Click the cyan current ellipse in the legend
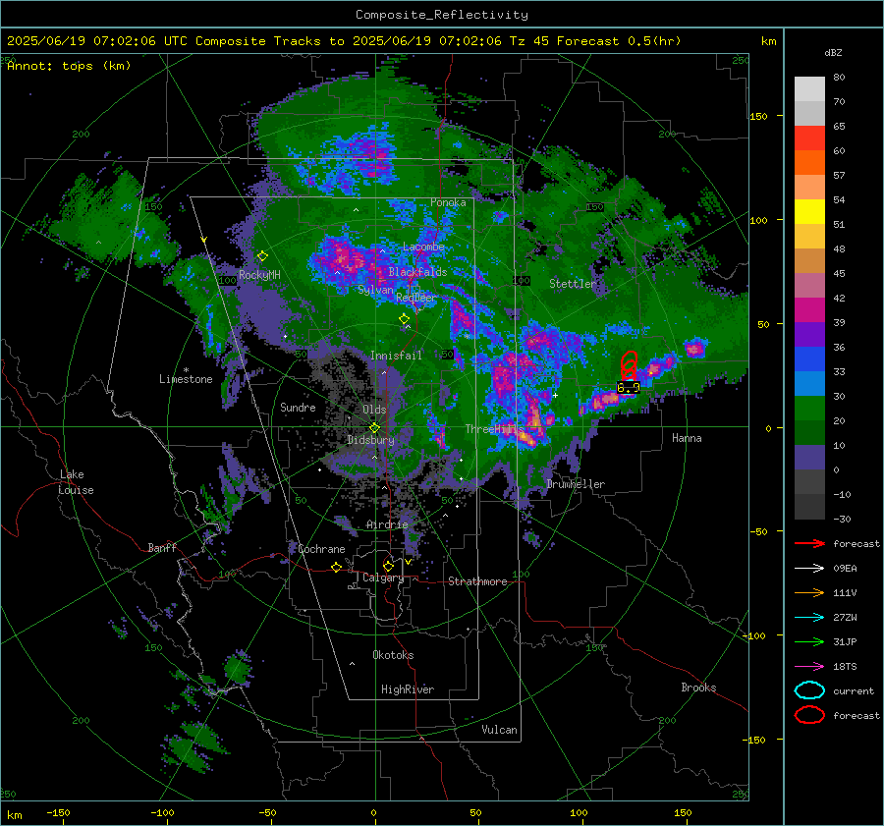This screenshot has width=884, height=826. click(809, 690)
